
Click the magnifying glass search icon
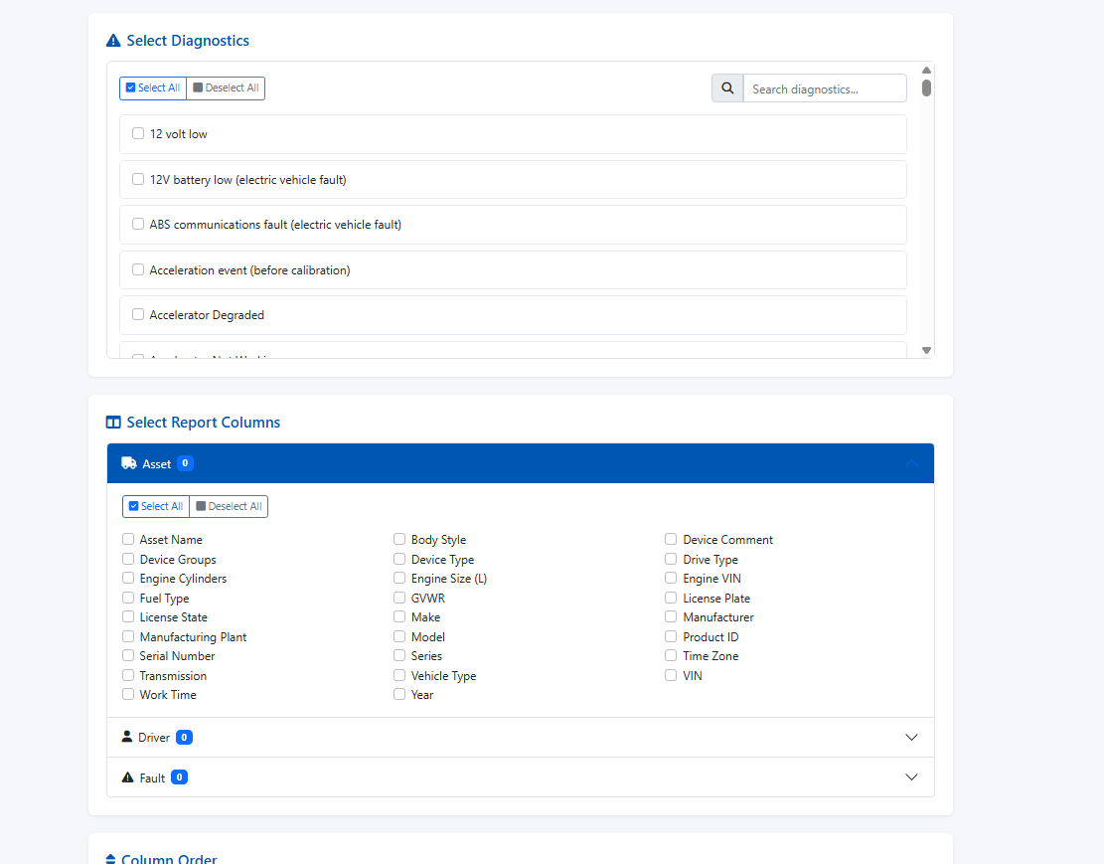point(727,88)
